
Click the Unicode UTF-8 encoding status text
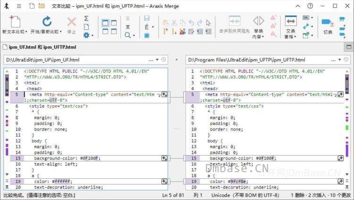point(245,195)
